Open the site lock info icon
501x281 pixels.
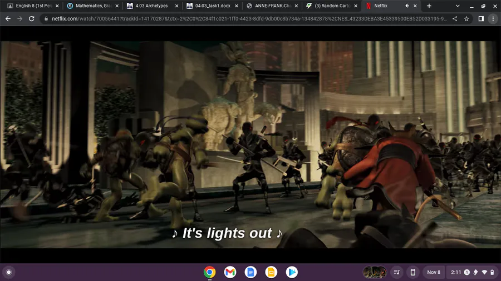(46, 19)
